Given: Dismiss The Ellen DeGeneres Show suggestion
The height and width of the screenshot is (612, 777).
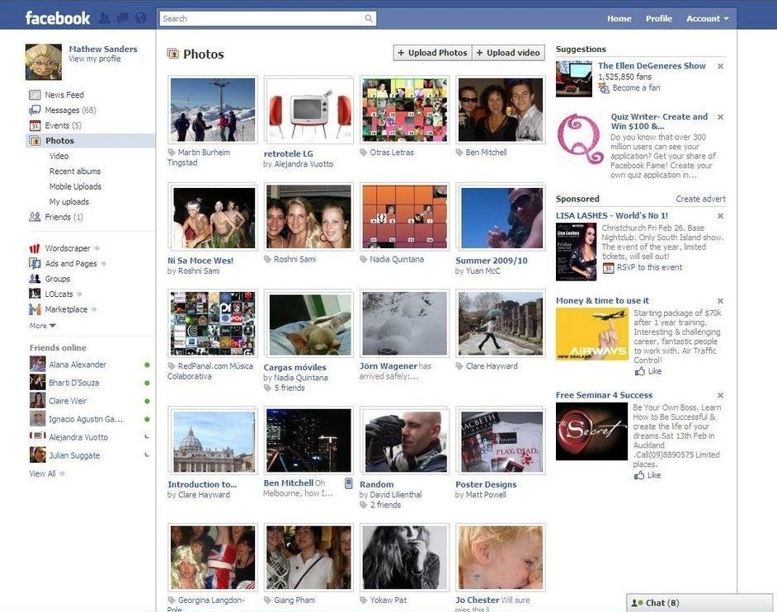Looking at the screenshot, I should (720, 66).
